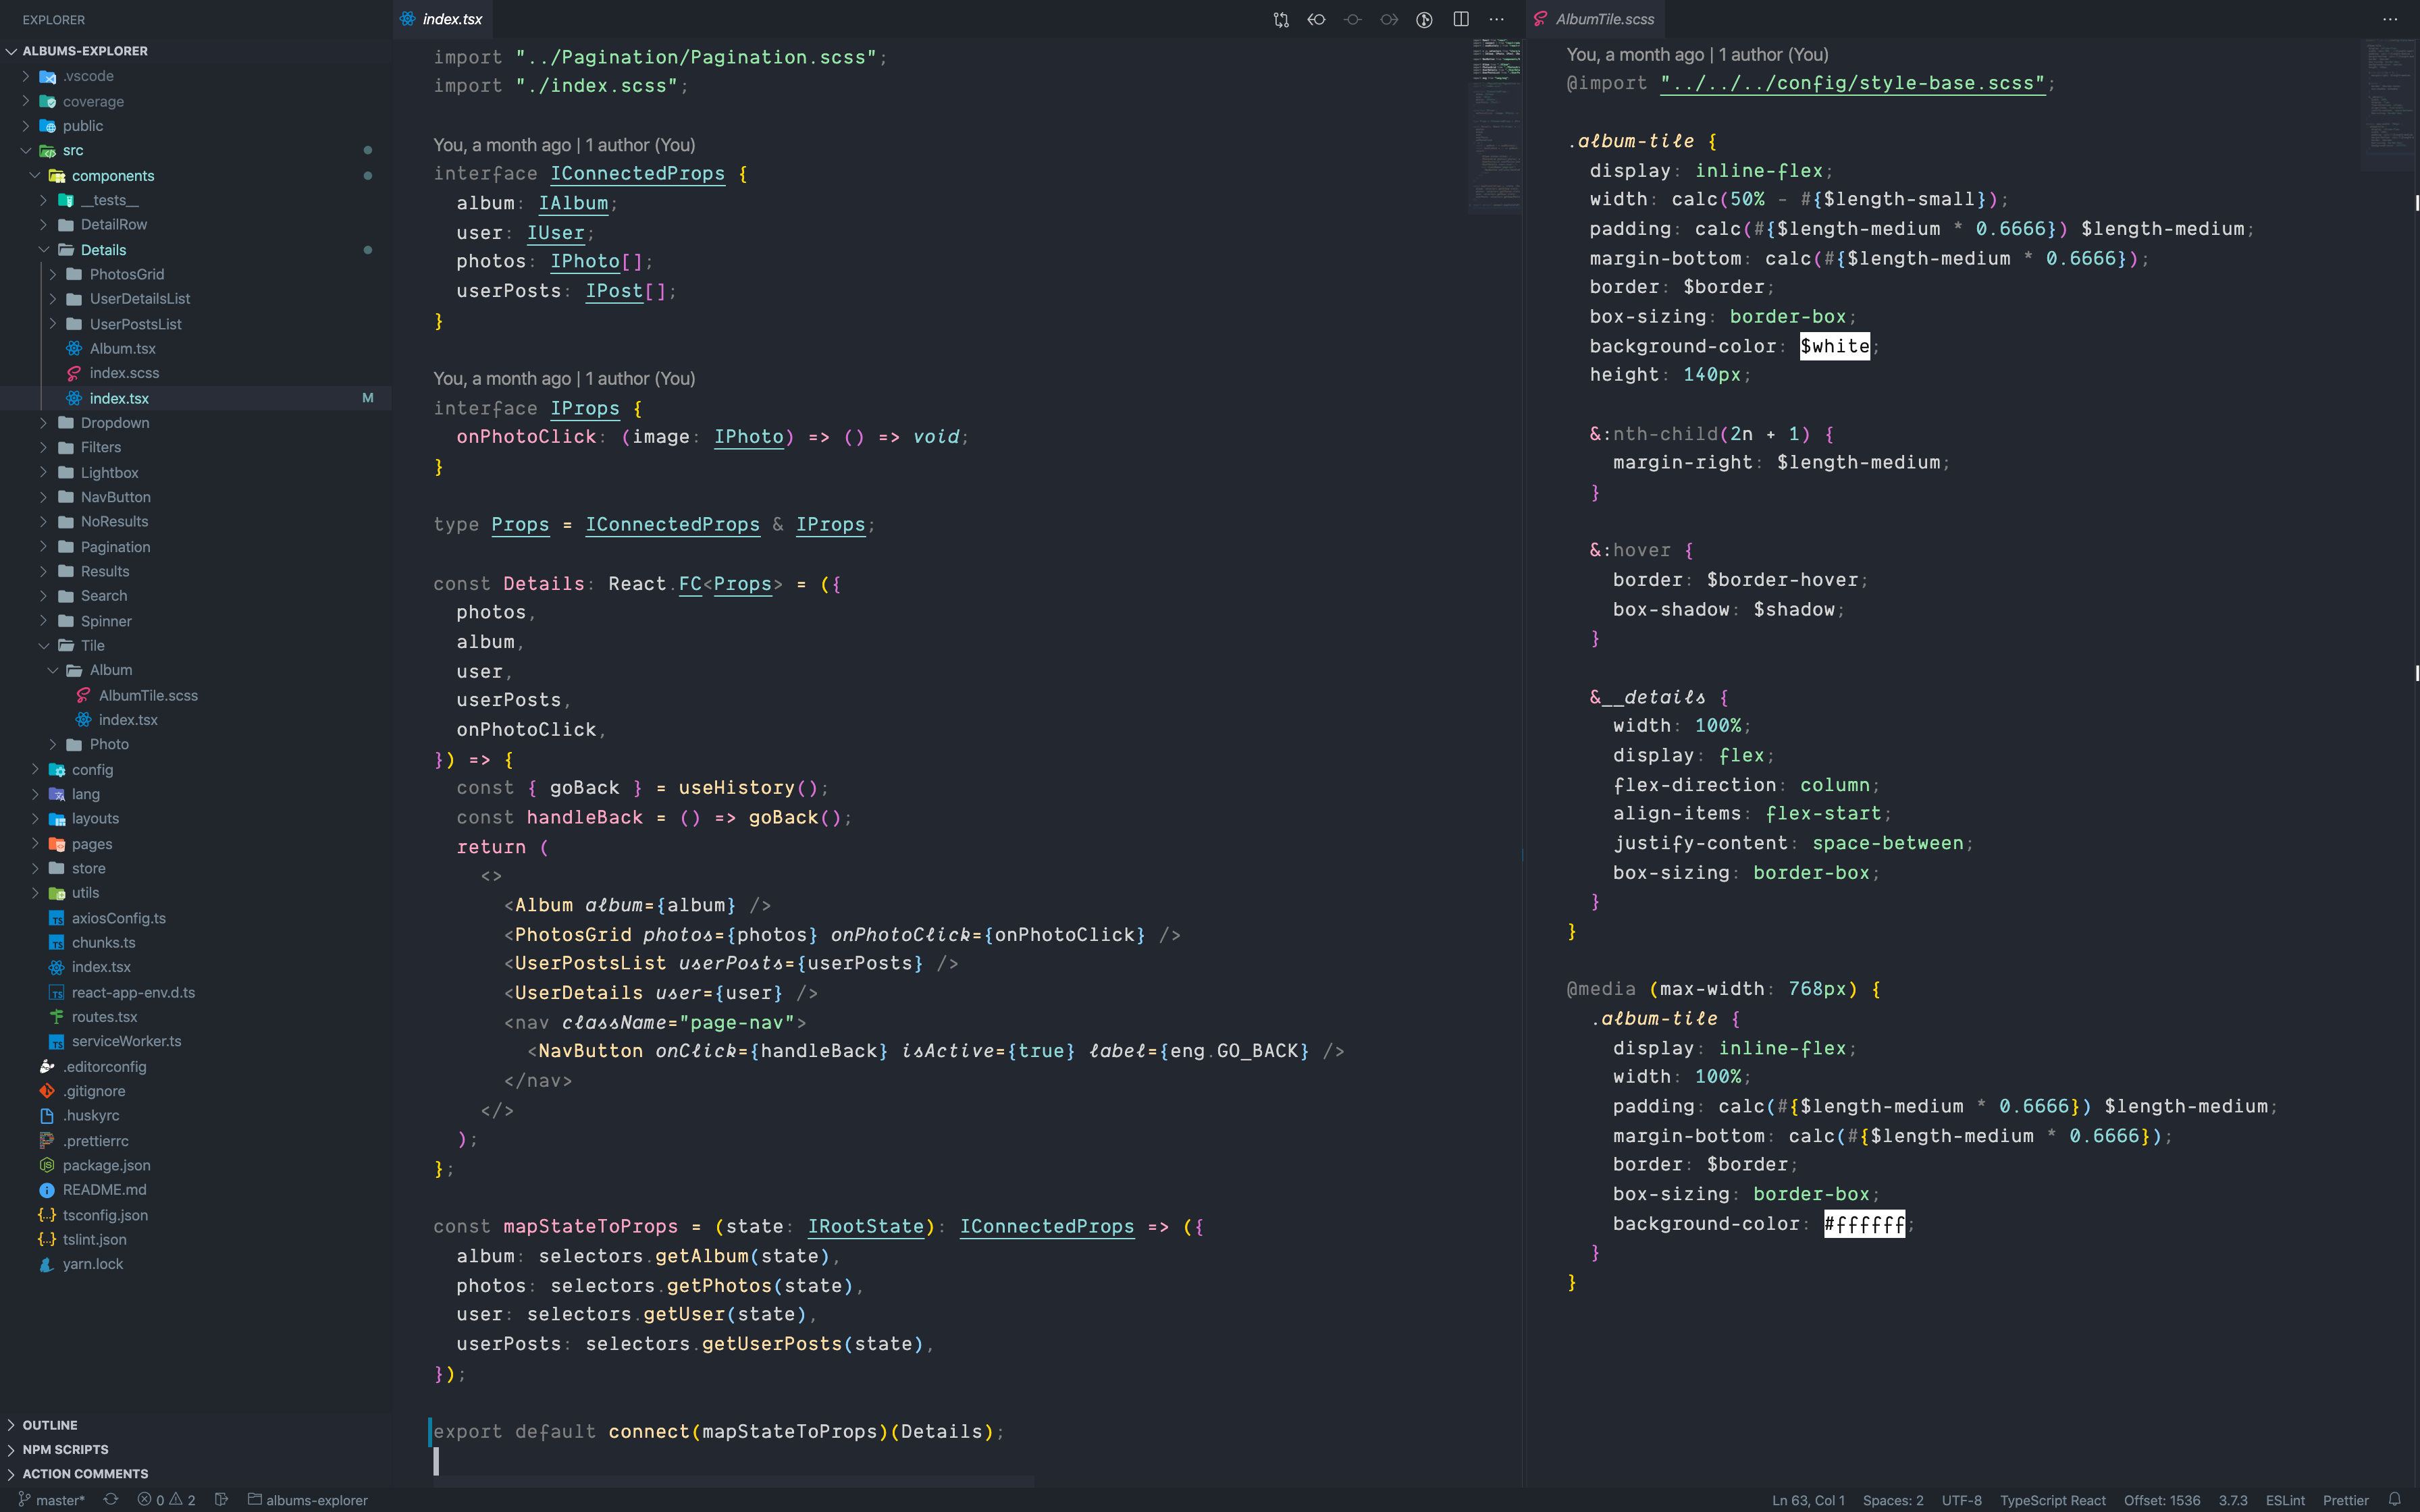Click Spaces: 2 indentation setting
The width and height of the screenshot is (2420, 1512).
[1892, 1499]
